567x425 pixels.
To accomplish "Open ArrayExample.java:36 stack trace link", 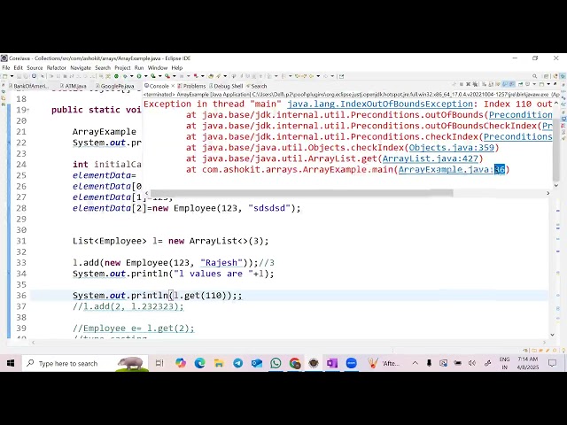I will click(452, 169).
